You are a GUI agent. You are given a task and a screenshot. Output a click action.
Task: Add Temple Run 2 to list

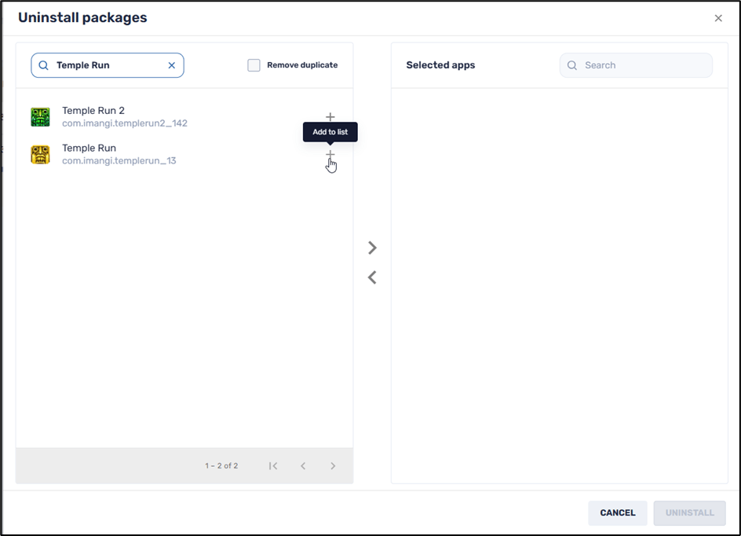tap(330, 117)
